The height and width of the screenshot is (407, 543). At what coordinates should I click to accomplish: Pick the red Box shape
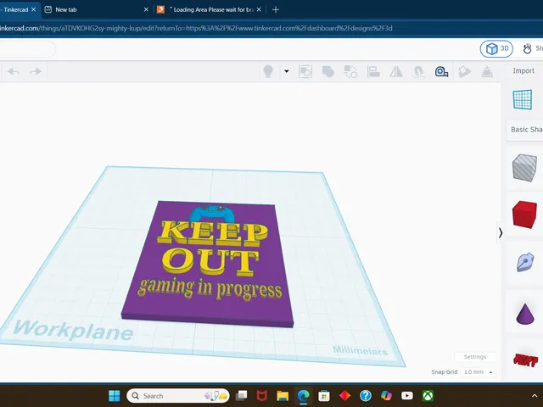coord(524,215)
